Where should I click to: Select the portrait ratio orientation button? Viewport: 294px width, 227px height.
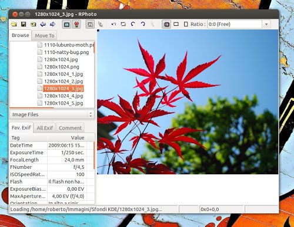186,24
